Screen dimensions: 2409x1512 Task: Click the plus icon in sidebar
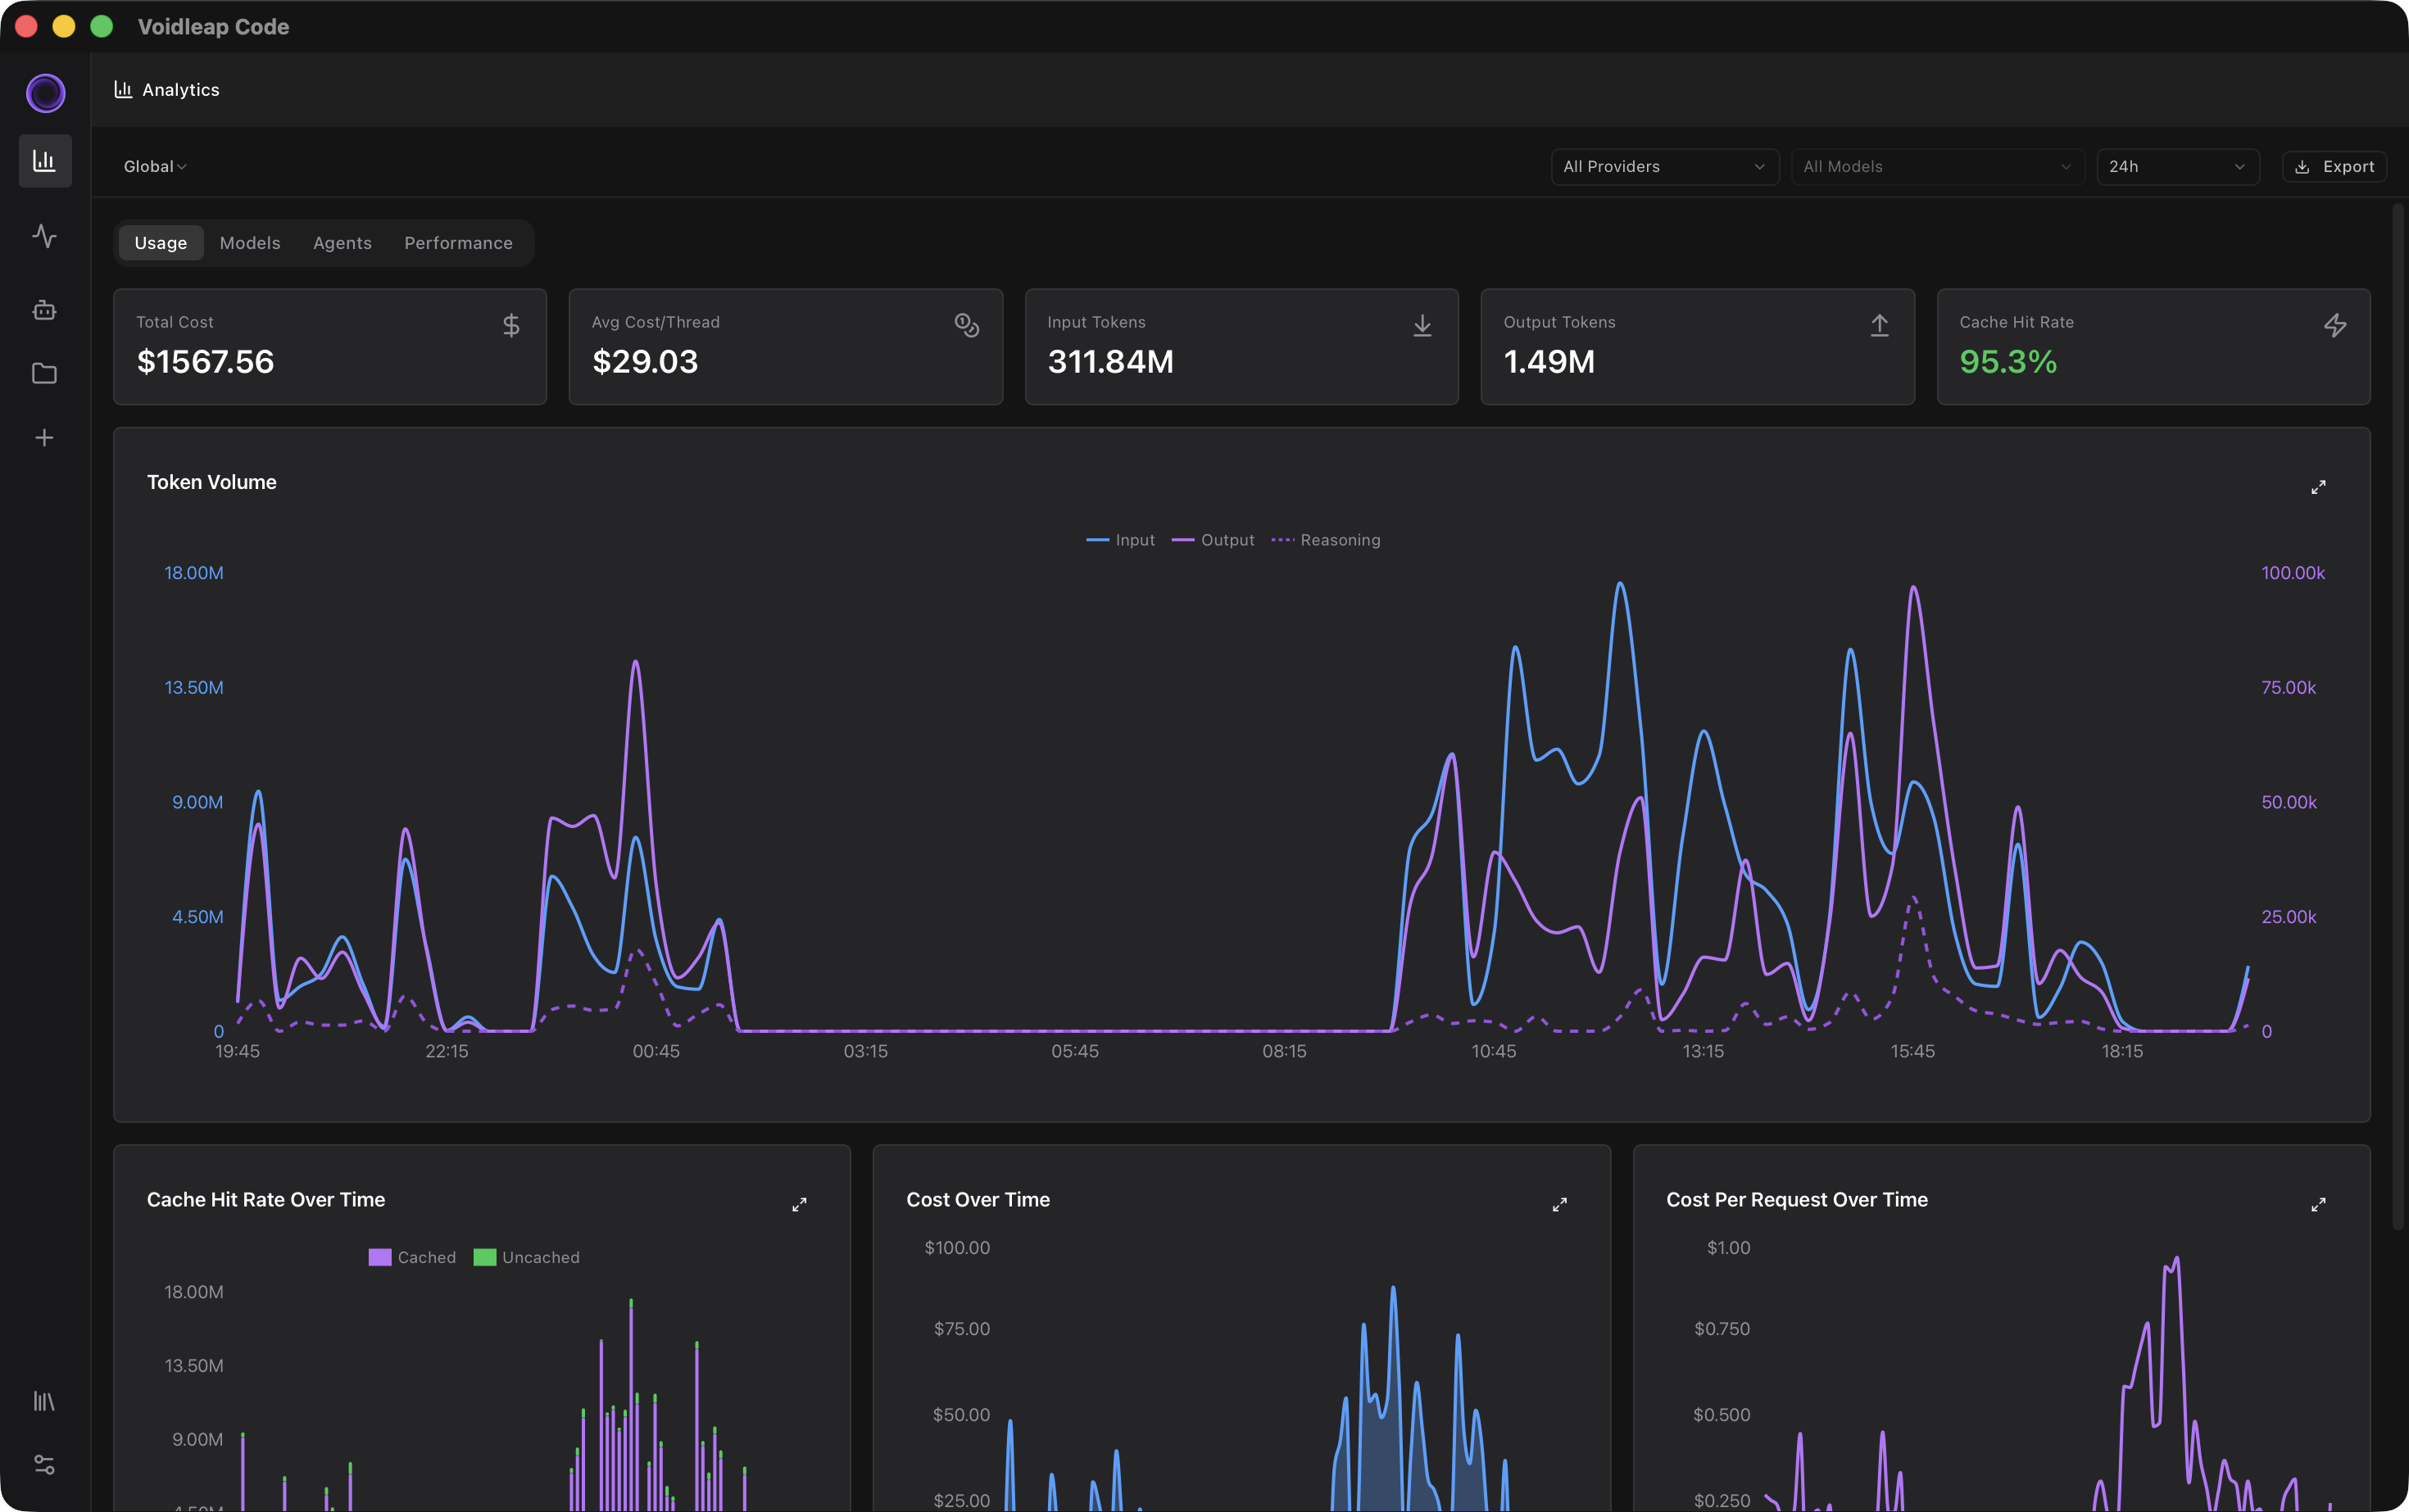(44, 438)
